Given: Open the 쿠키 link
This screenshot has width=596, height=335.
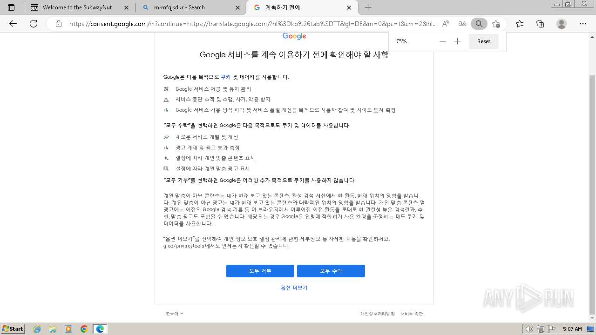Looking at the screenshot, I should pyautogui.click(x=226, y=77).
